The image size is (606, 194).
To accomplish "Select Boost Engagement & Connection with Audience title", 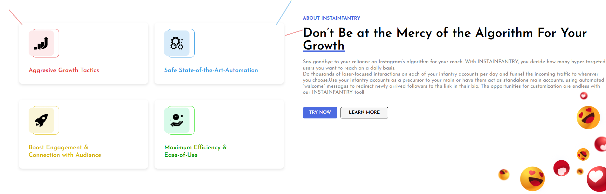I will tap(65, 151).
